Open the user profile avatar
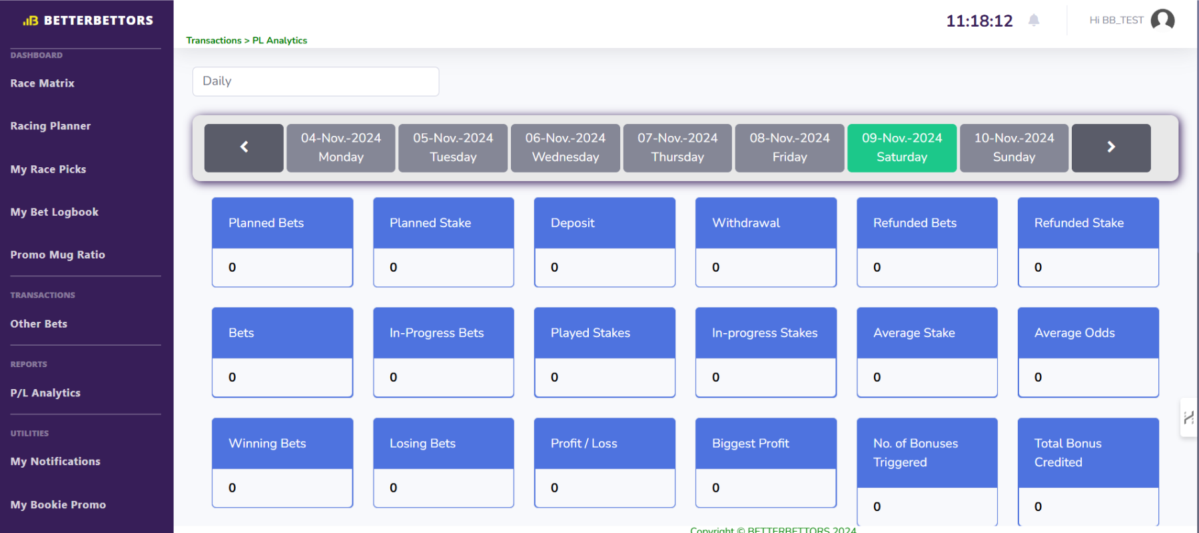 click(x=1162, y=20)
